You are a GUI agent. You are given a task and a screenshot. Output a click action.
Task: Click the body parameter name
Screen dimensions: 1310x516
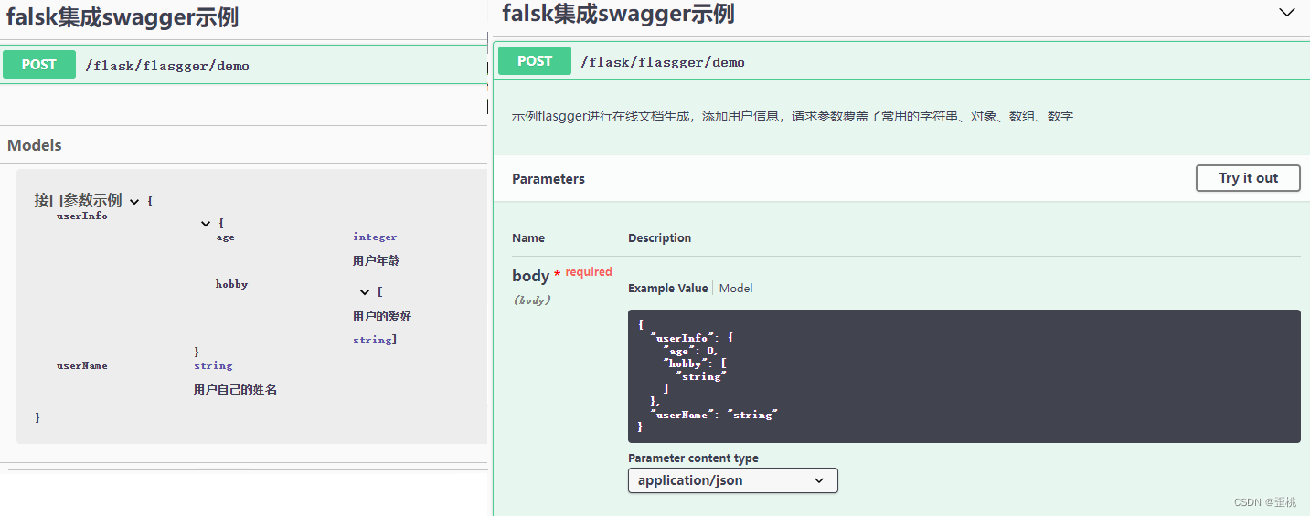point(530,276)
